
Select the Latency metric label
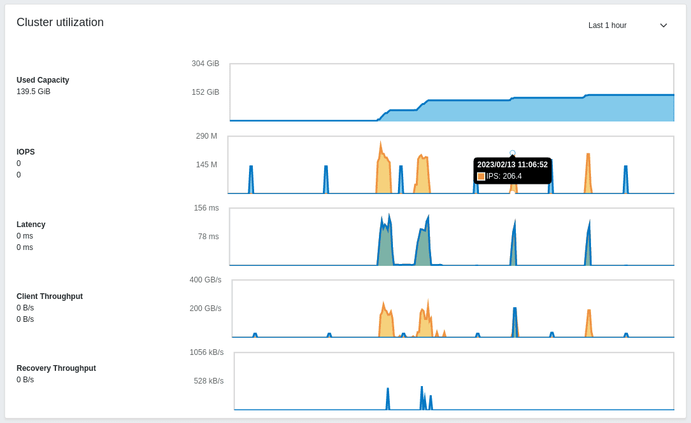pos(31,225)
